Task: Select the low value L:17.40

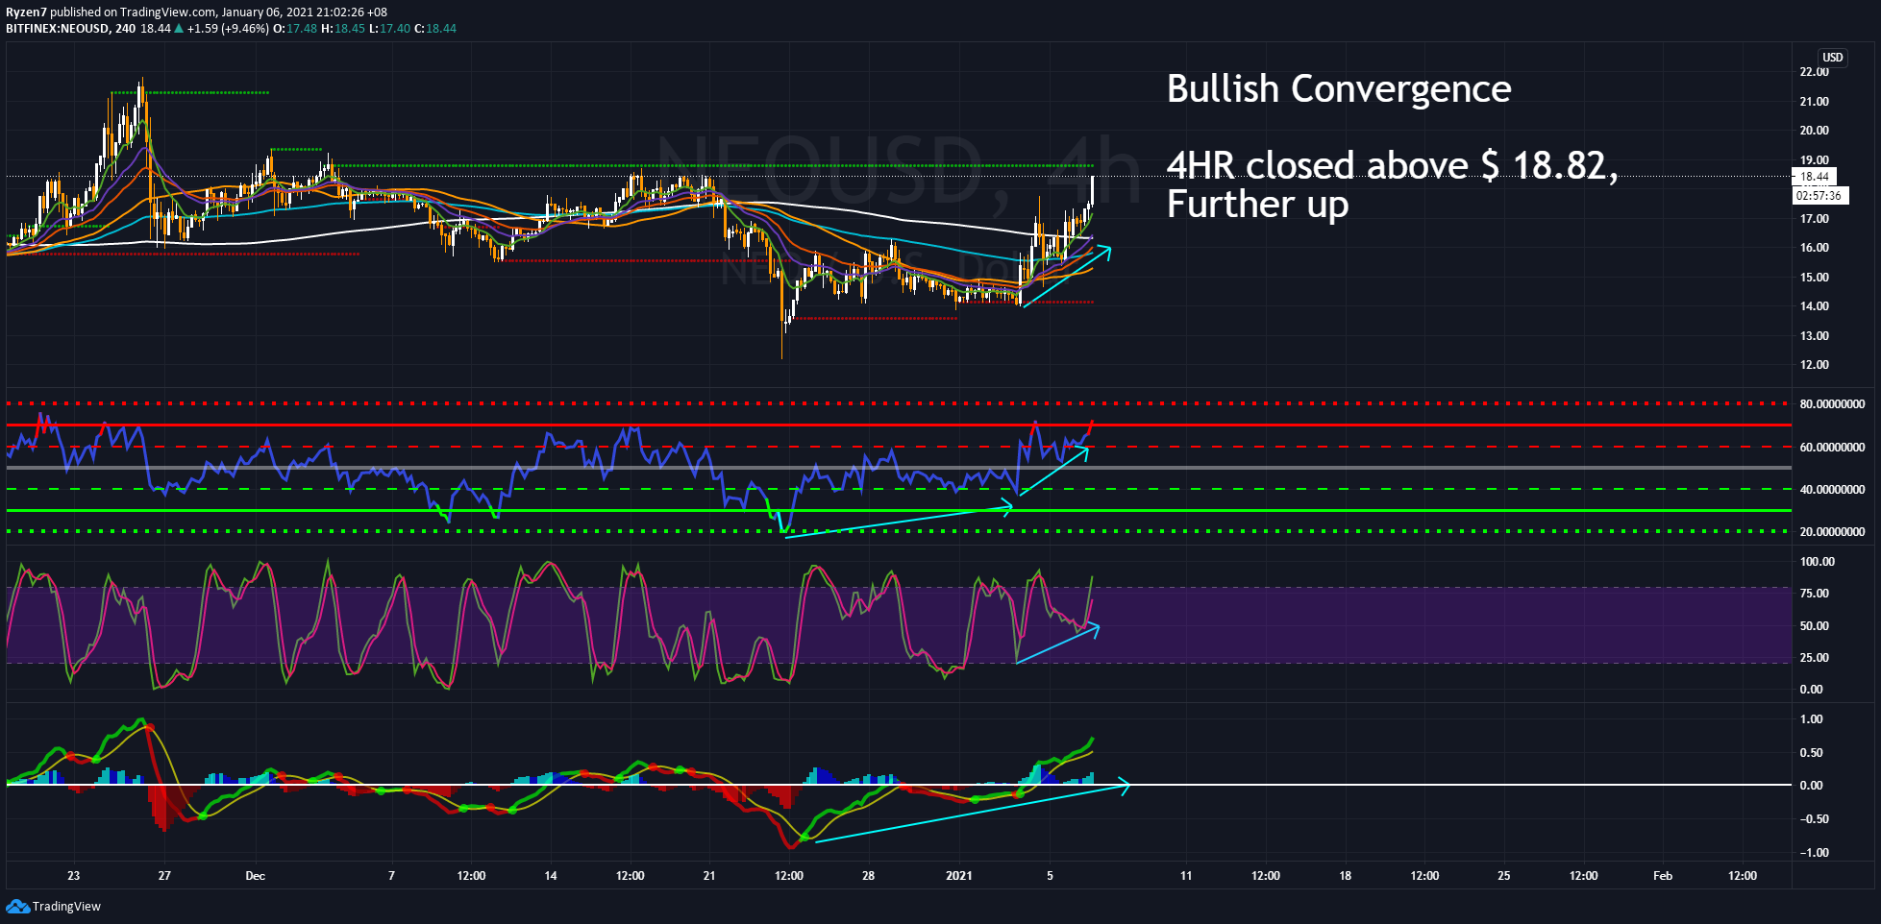Action: coord(389,29)
